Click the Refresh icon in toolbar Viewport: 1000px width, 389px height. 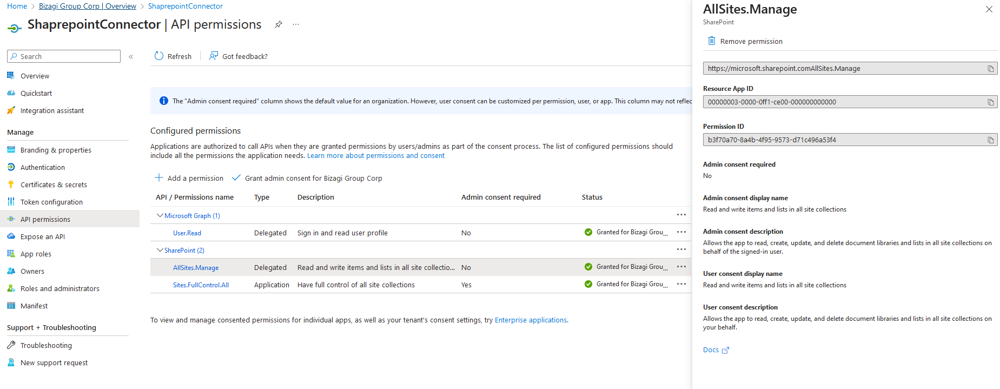click(159, 56)
